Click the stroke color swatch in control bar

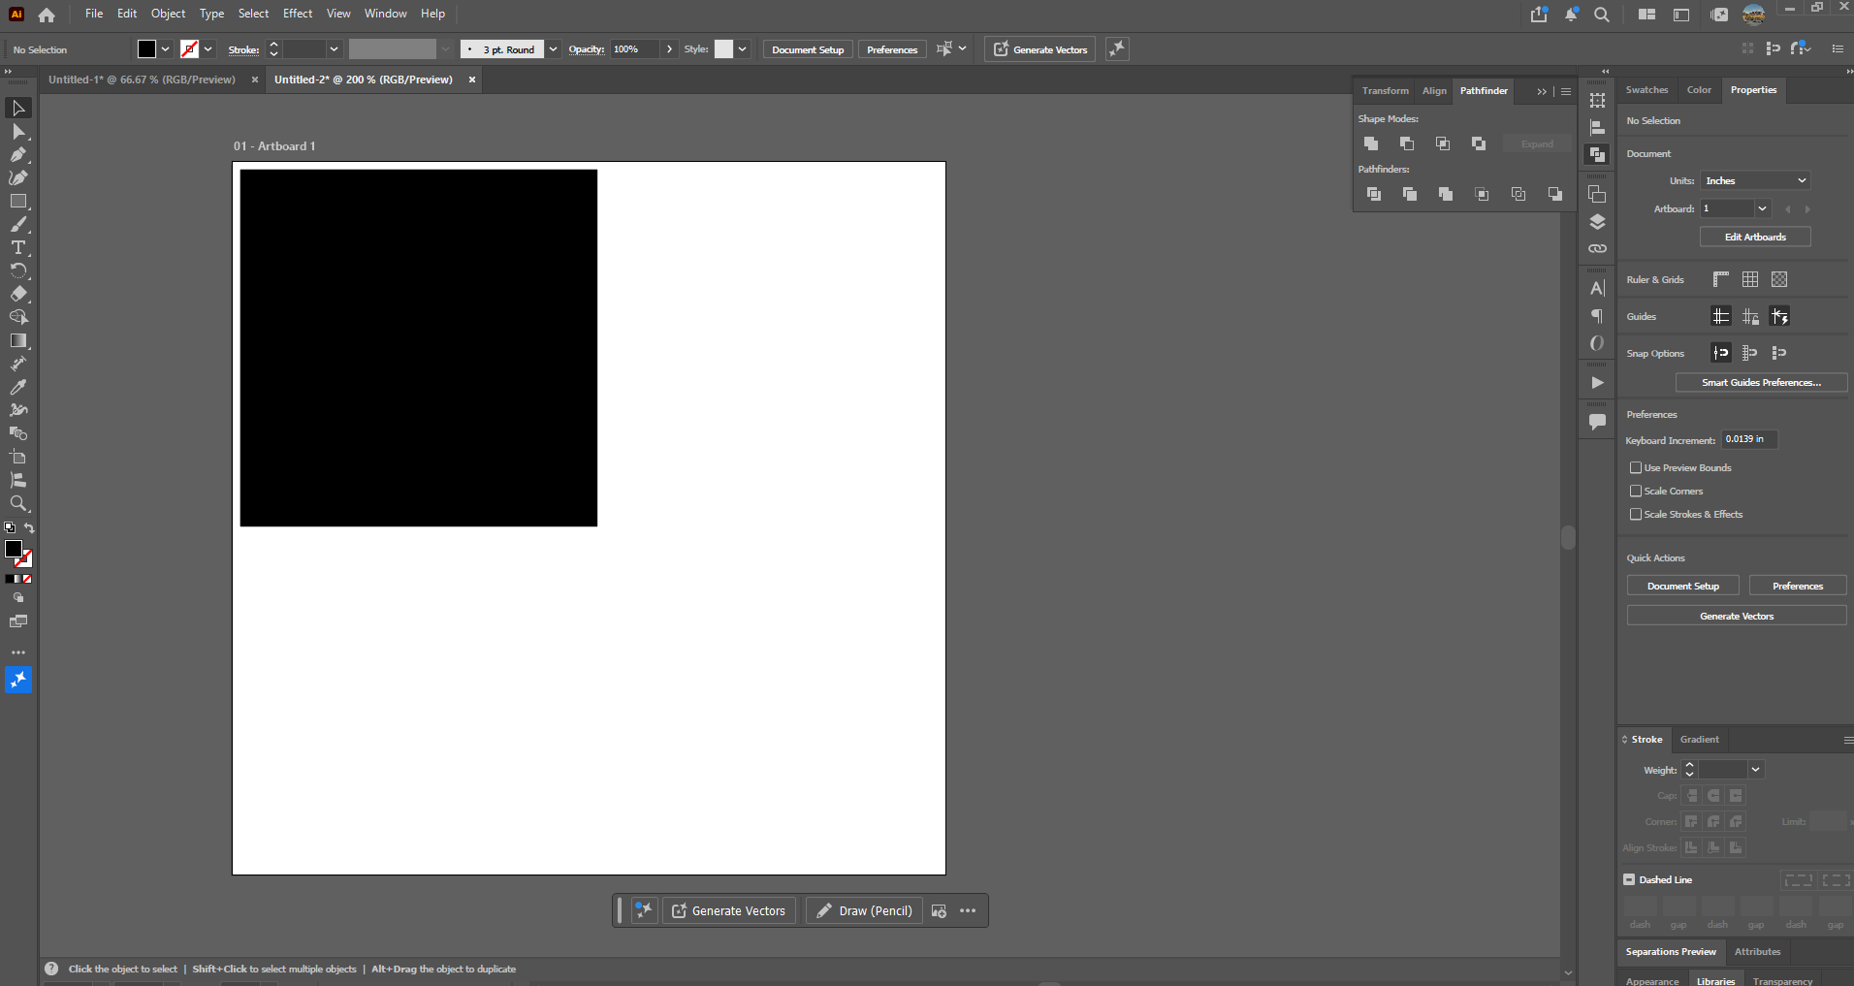coord(190,49)
